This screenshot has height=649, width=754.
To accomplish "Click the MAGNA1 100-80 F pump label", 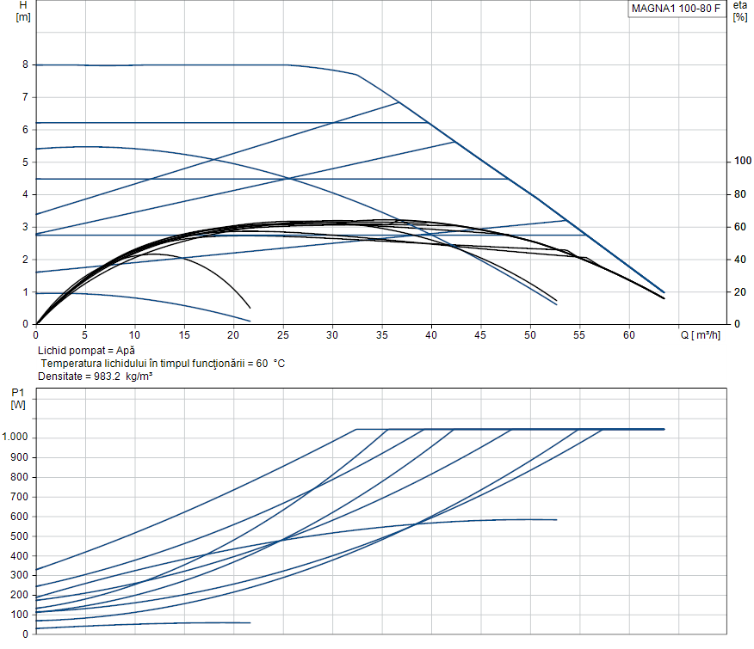I will [x=676, y=9].
